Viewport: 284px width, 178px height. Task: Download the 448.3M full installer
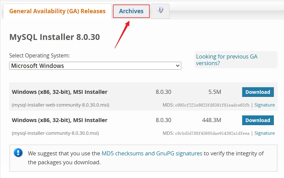(258, 120)
